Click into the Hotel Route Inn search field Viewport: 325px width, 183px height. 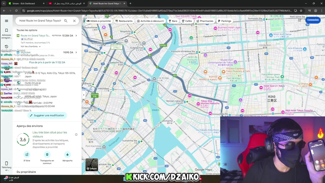[40, 21]
